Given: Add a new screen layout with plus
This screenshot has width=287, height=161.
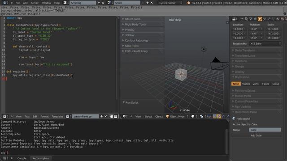Looking at the screenshot, I should (x=99, y=3).
